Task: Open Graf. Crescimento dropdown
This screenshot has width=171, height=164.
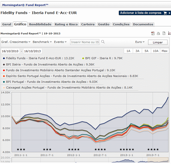Action: tap(16, 42)
